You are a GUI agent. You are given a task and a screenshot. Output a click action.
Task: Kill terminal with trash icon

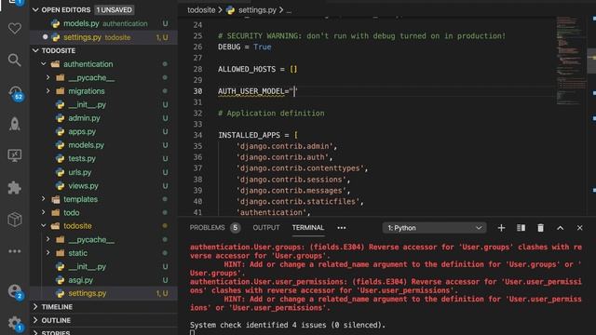point(540,228)
